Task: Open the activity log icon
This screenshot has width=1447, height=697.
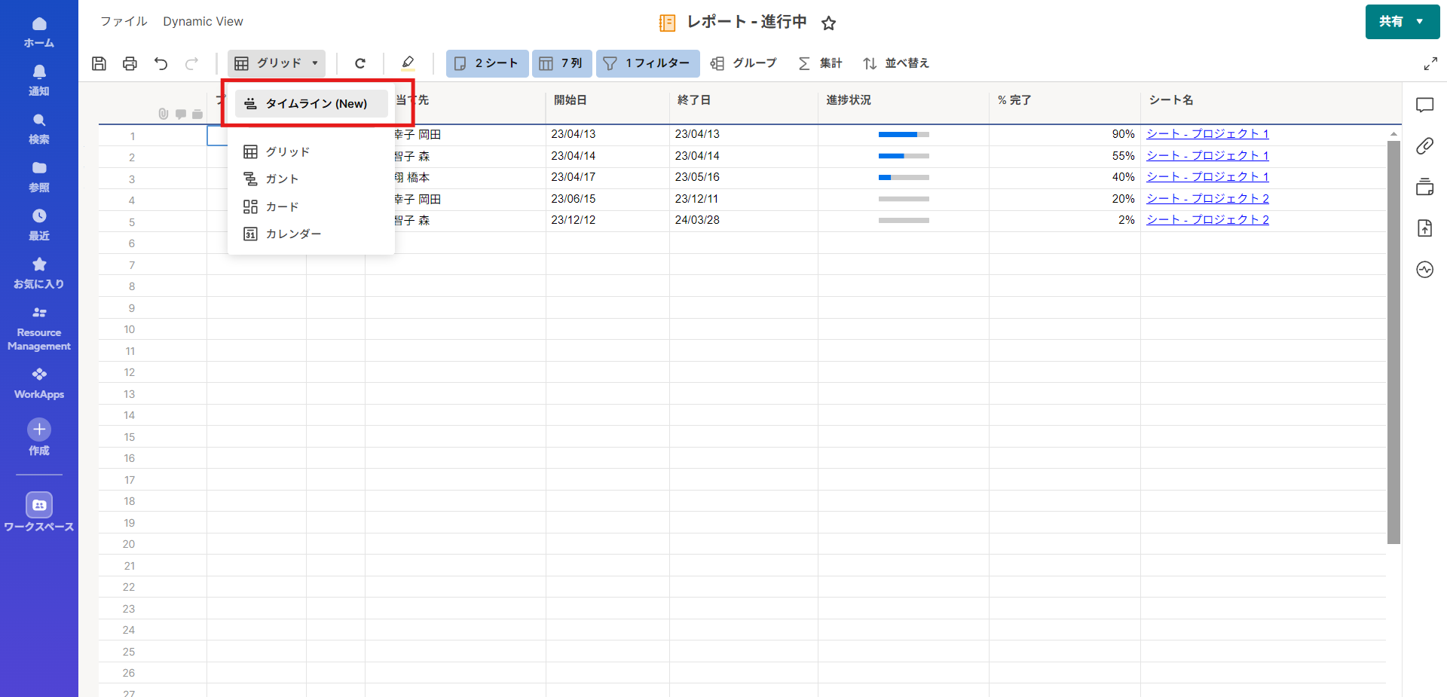Action: pos(1424,269)
